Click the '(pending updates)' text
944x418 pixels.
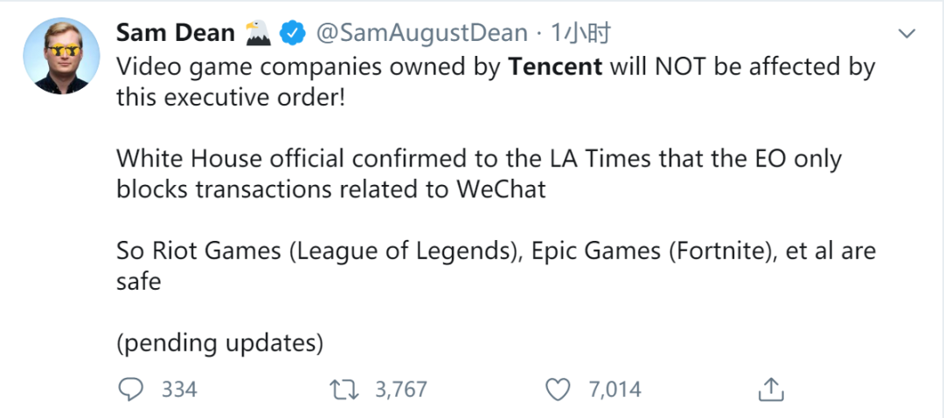coord(220,343)
